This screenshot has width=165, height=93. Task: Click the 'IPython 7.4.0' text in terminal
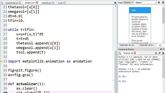coord(126,69)
